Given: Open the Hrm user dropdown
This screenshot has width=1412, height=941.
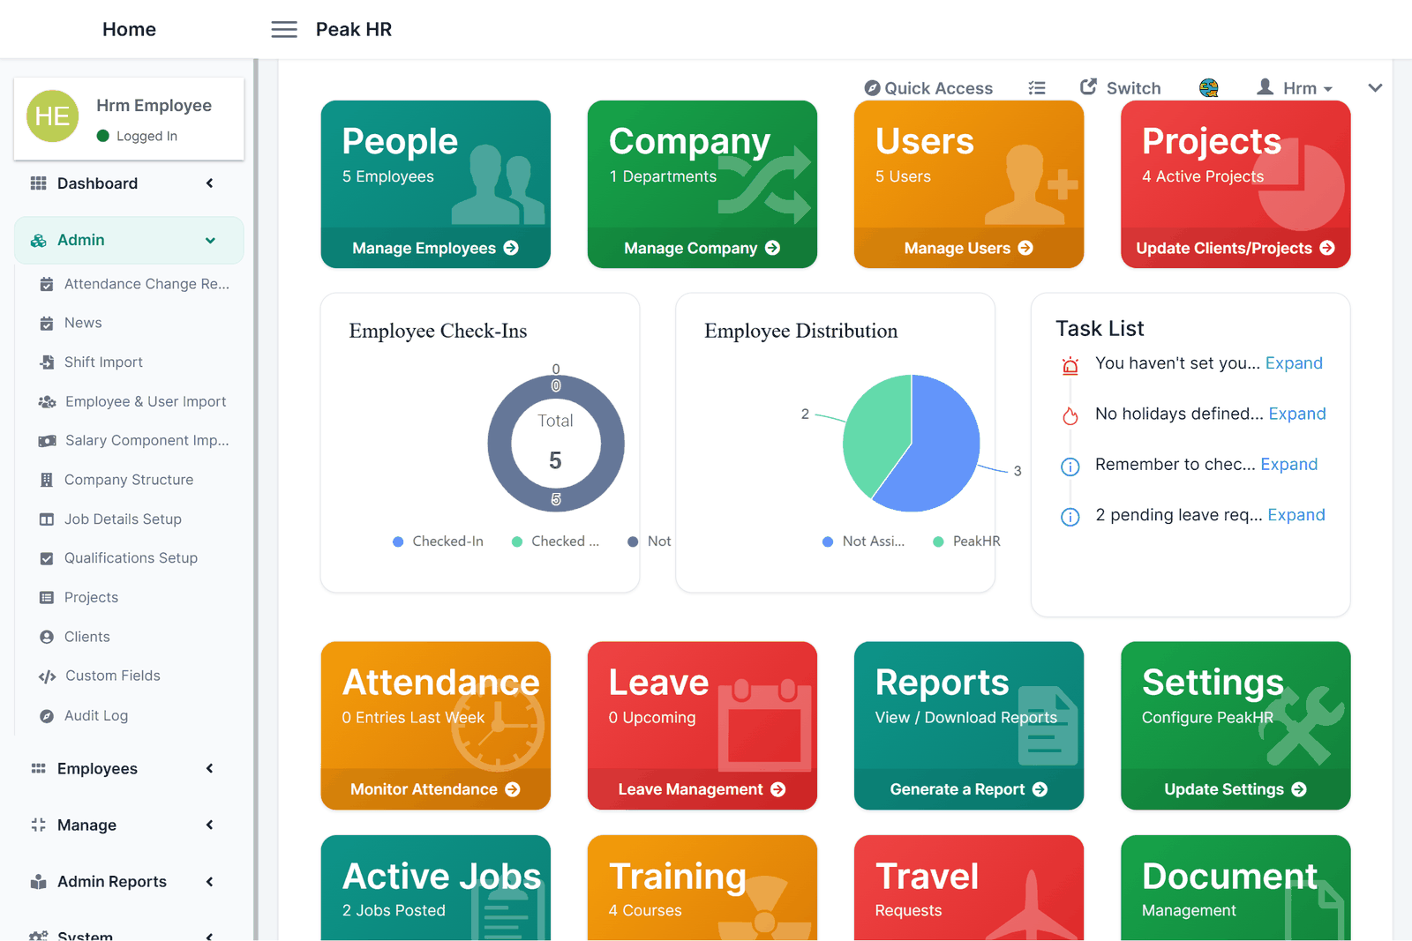Looking at the screenshot, I should [1295, 88].
